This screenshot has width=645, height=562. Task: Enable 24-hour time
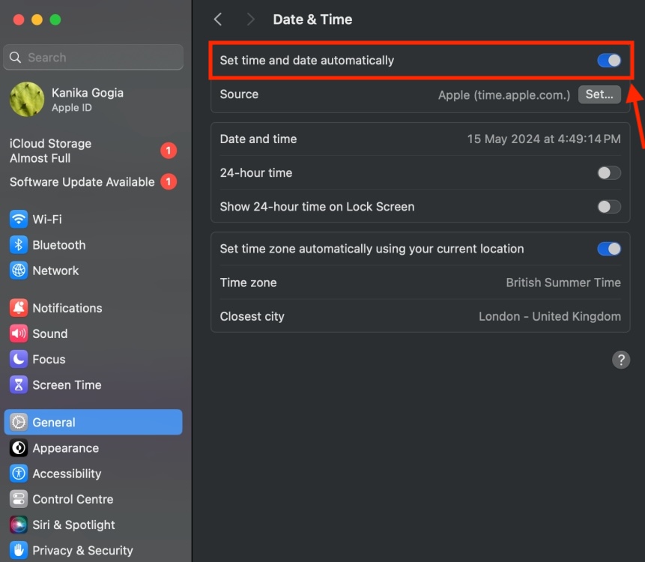tap(609, 172)
